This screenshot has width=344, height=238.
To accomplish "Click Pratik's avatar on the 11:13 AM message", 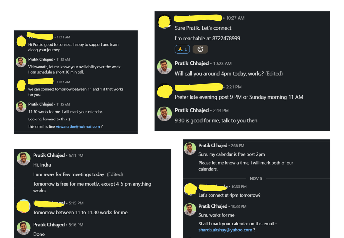I will (x=21, y=62).
